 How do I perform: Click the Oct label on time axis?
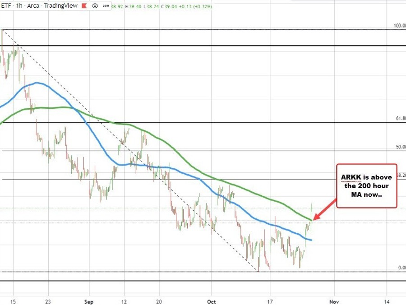tap(211, 302)
